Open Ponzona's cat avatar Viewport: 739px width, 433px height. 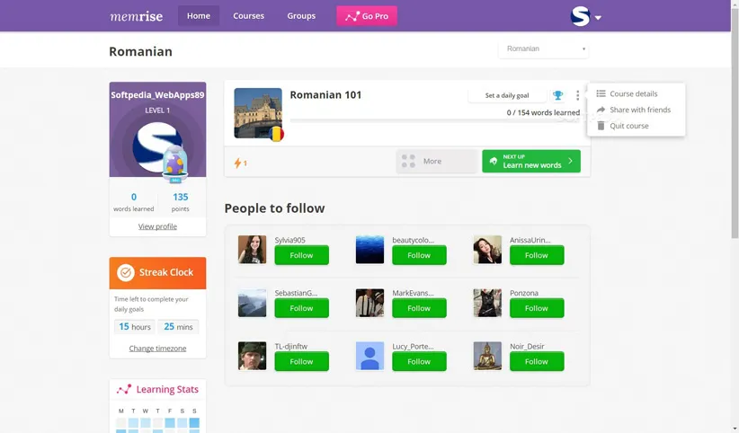click(x=487, y=303)
